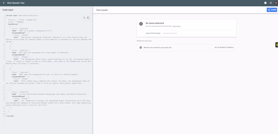Click the back arrow beside Rich Results Test
The image size is (278, 134).
point(4,3)
